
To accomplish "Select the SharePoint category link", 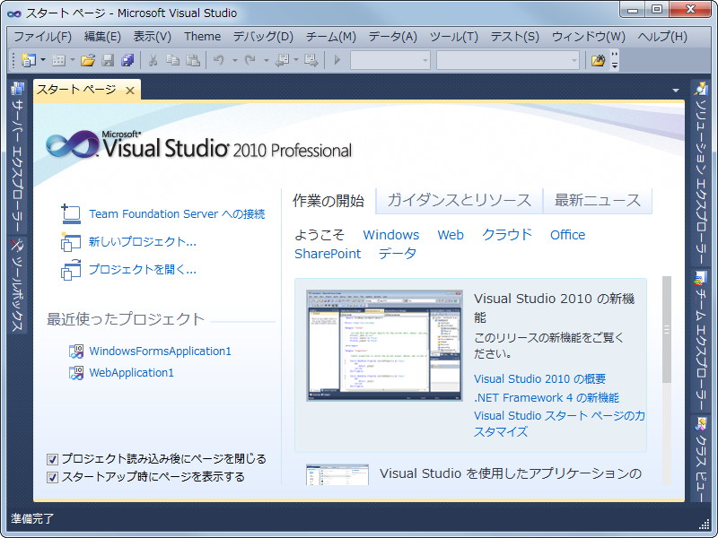I will pos(328,254).
